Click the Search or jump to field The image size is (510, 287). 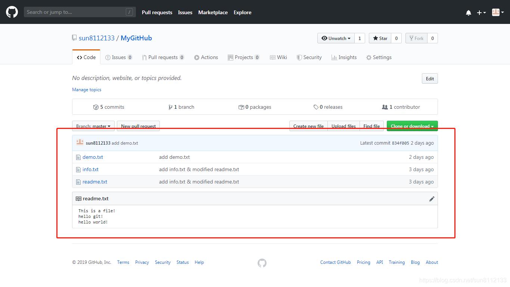point(80,12)
